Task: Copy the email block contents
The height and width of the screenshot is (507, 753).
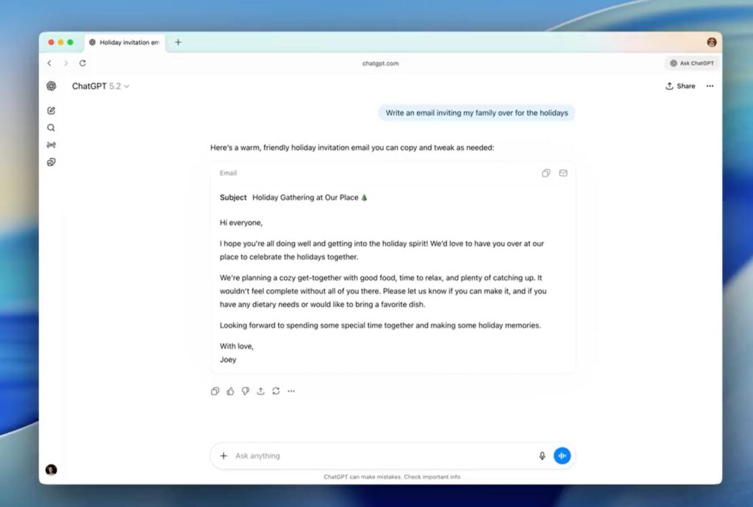Action: 546,173
